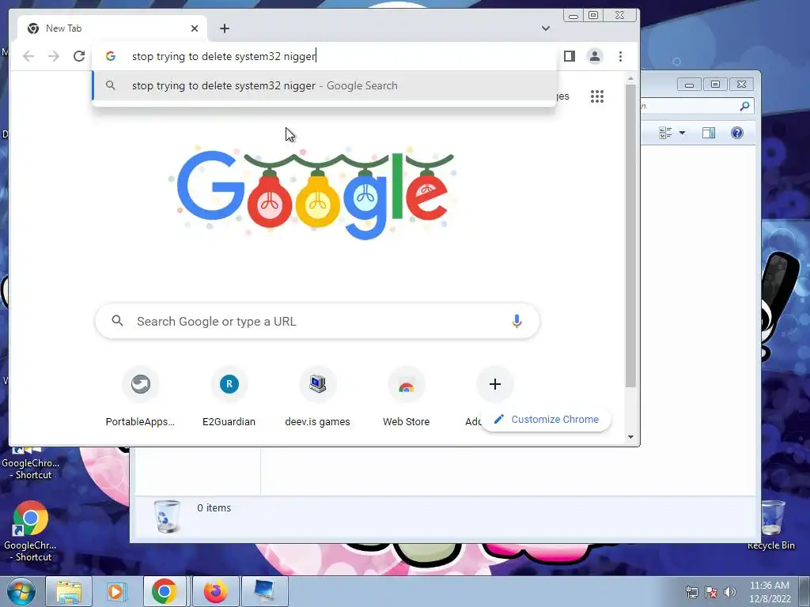This screenshot has width=810, height=607.
Task: Open the deev.is games shortcut tile
Action: [318, 398]
